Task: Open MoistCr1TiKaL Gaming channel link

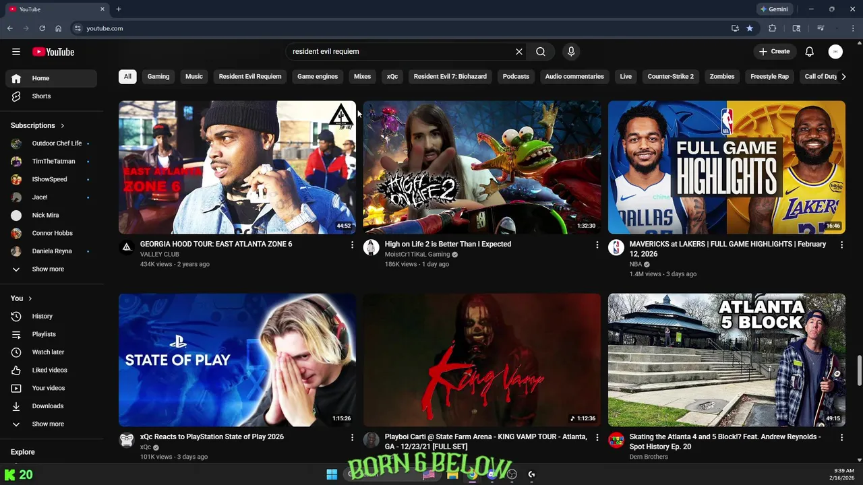Action: point(417,255)
